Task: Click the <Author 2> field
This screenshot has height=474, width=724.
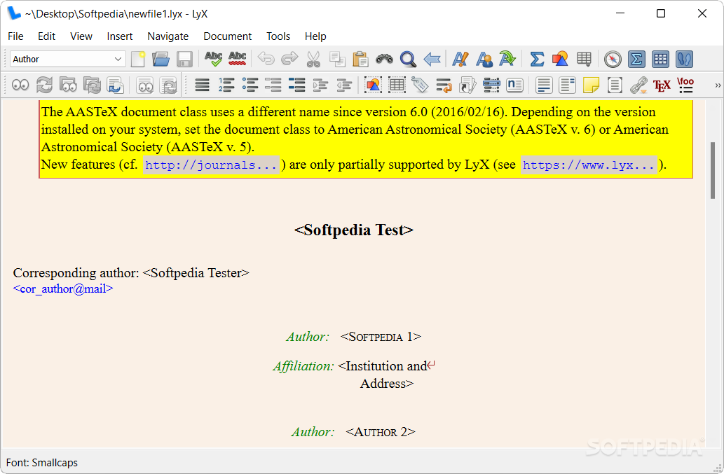Action: pyautogui.click(x=381, y=431)
